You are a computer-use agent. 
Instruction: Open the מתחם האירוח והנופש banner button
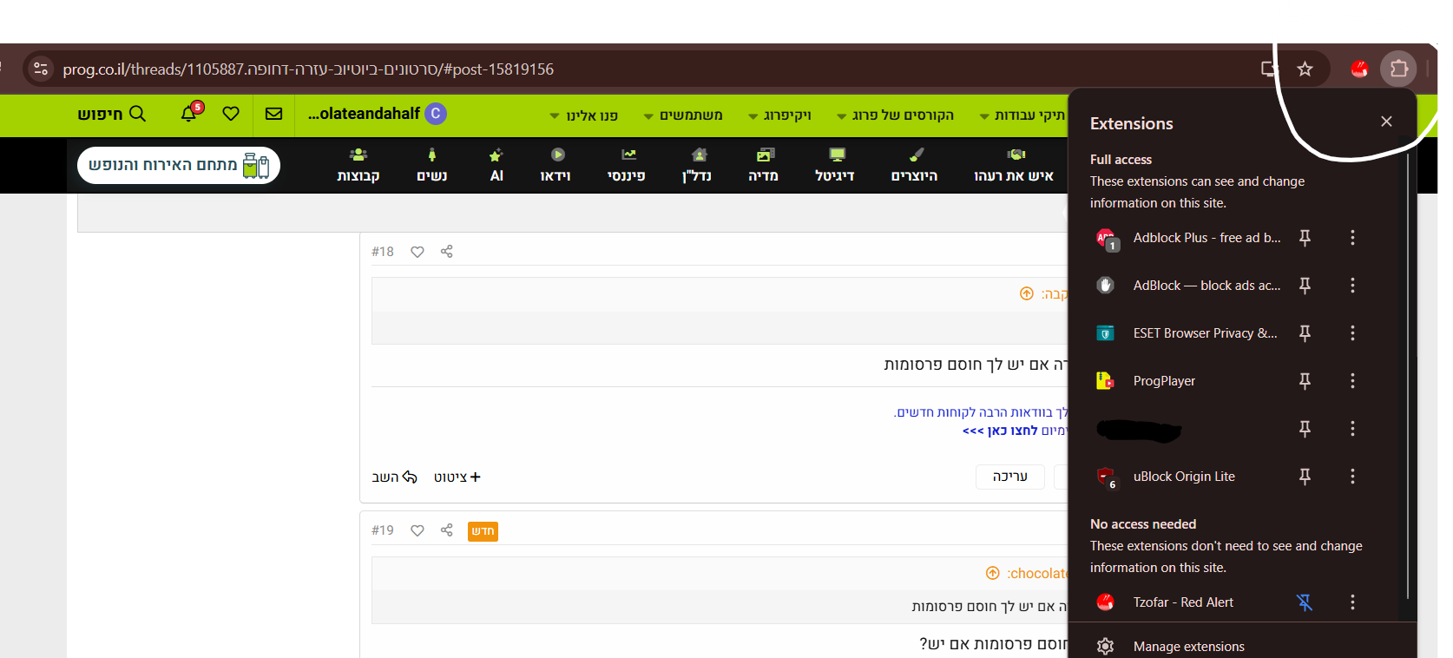(x=179, y=165)
